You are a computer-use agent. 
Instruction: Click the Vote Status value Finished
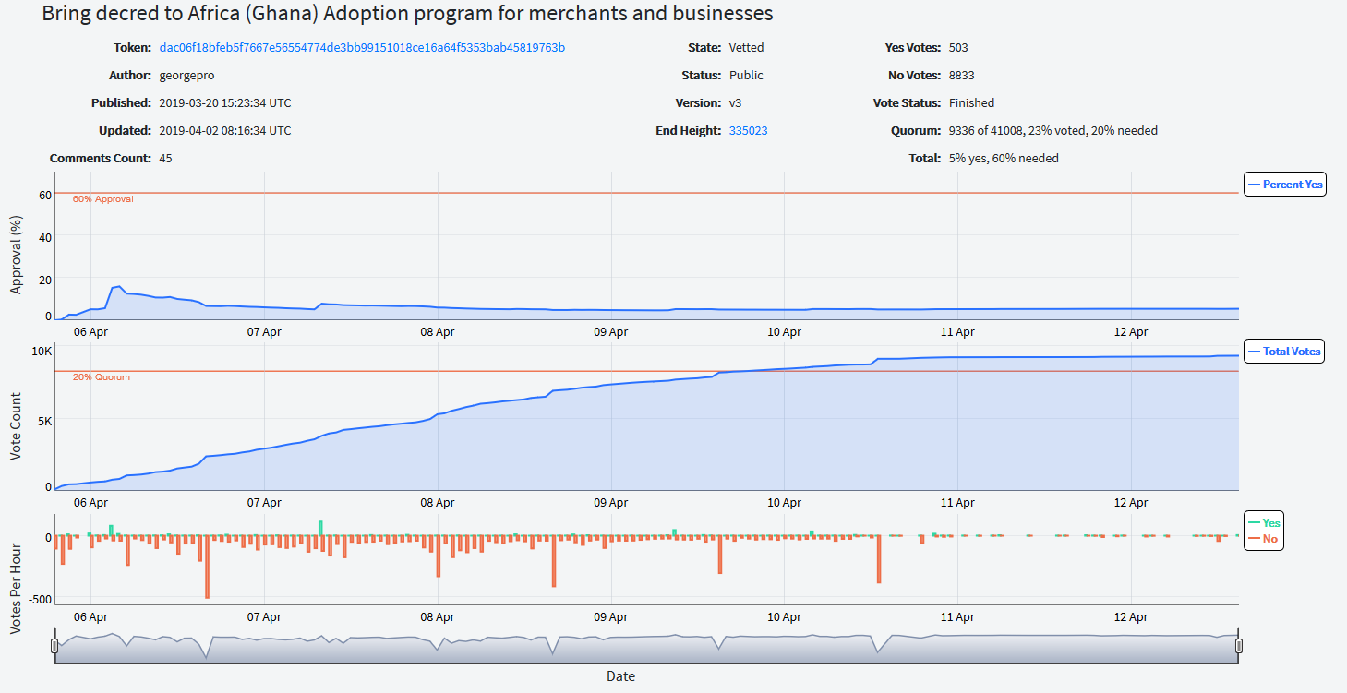pos(972,102)
